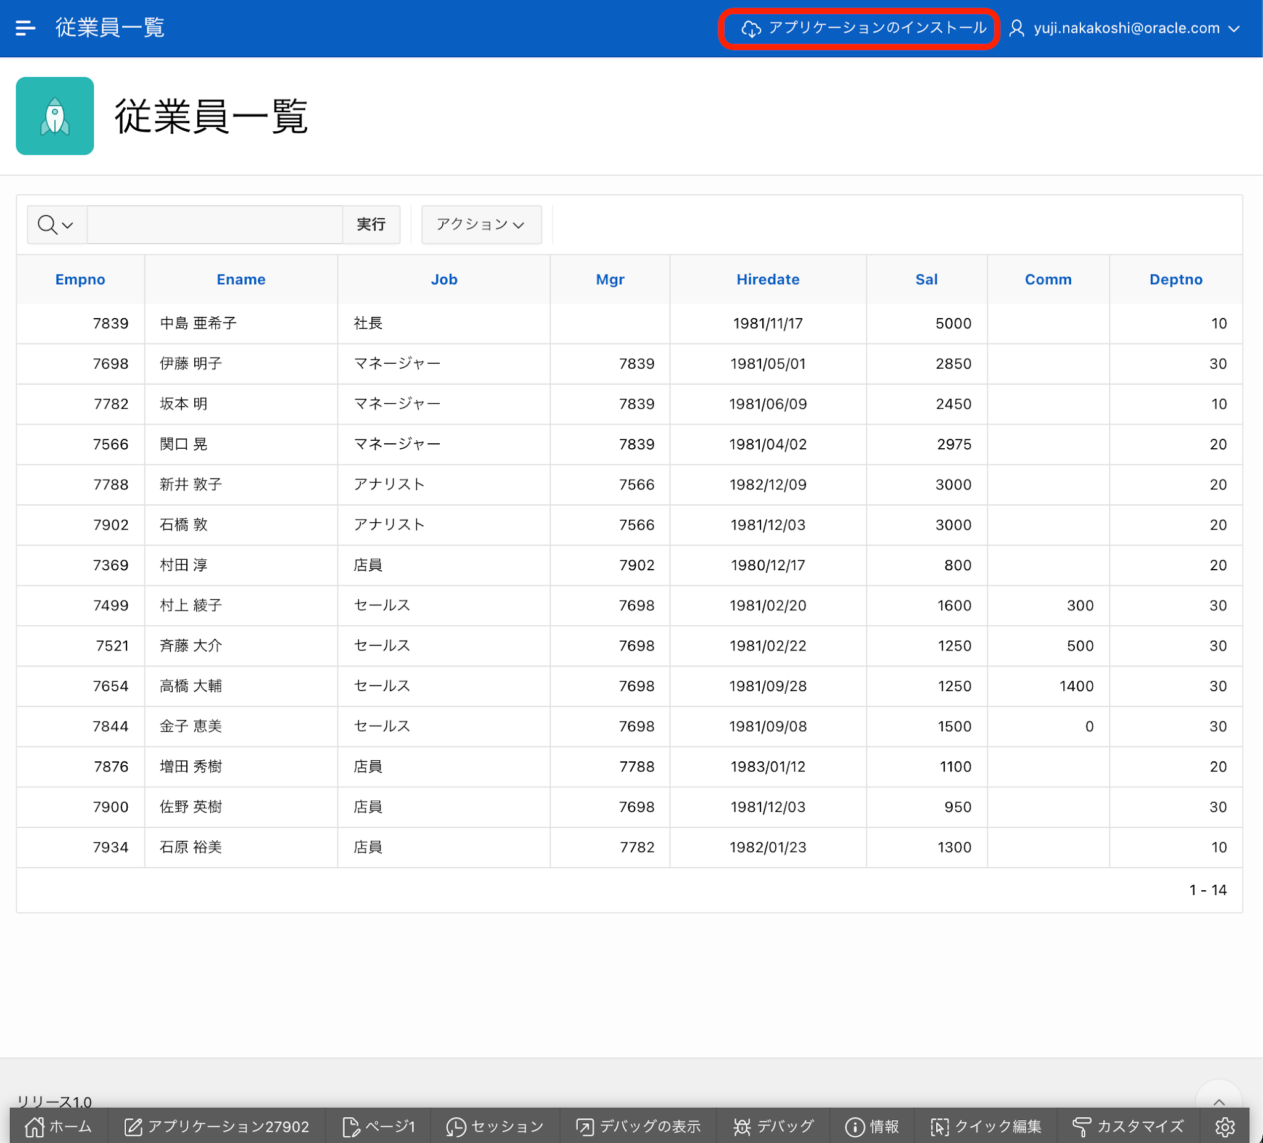Open the Actions dropdown menu
This screenshot has height=1143, width=1263.
(480, 224)
